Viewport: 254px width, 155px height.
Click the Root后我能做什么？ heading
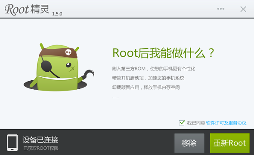tap(164, 53)
